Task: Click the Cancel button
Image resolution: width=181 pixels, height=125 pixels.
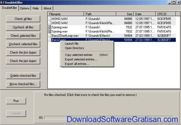Action: (16, 114)
